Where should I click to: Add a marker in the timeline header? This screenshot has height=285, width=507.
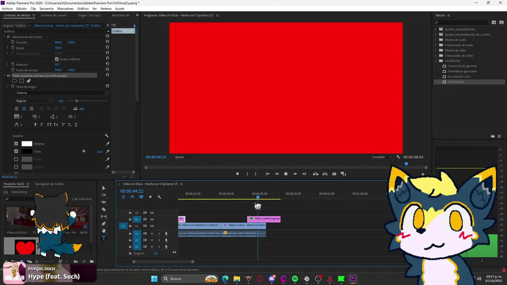click(x=150, y=197)
